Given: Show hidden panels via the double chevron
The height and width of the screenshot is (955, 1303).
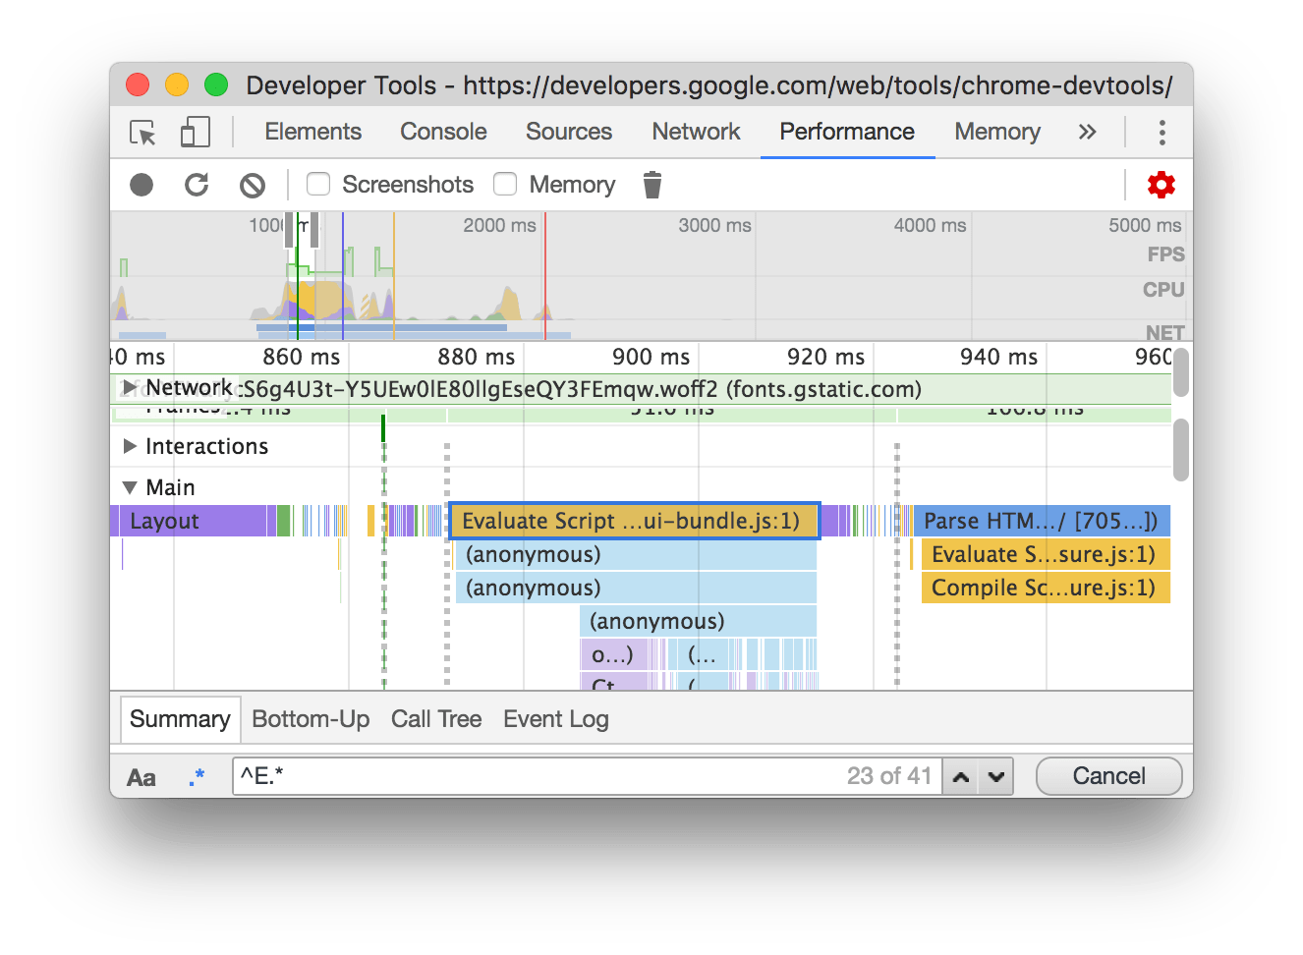Looking at the screenshot, I should [x=1087, y=132].
